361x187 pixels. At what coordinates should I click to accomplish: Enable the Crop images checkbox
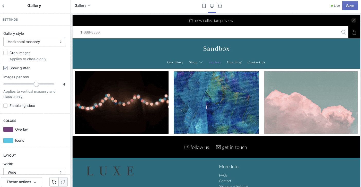point(5,53)
